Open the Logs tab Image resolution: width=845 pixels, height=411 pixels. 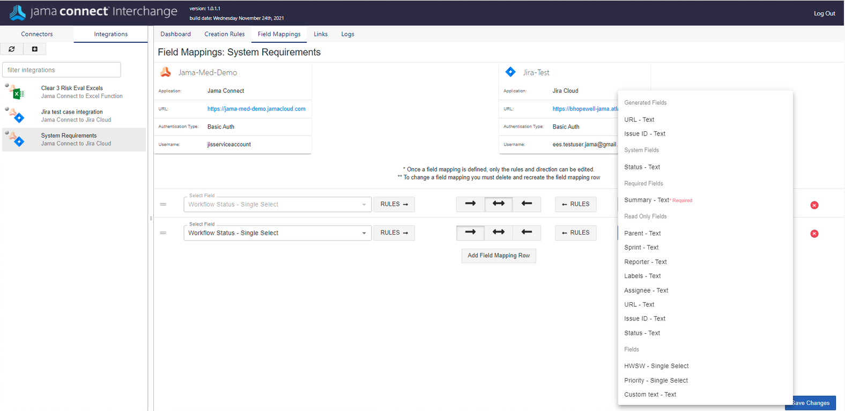347,34
